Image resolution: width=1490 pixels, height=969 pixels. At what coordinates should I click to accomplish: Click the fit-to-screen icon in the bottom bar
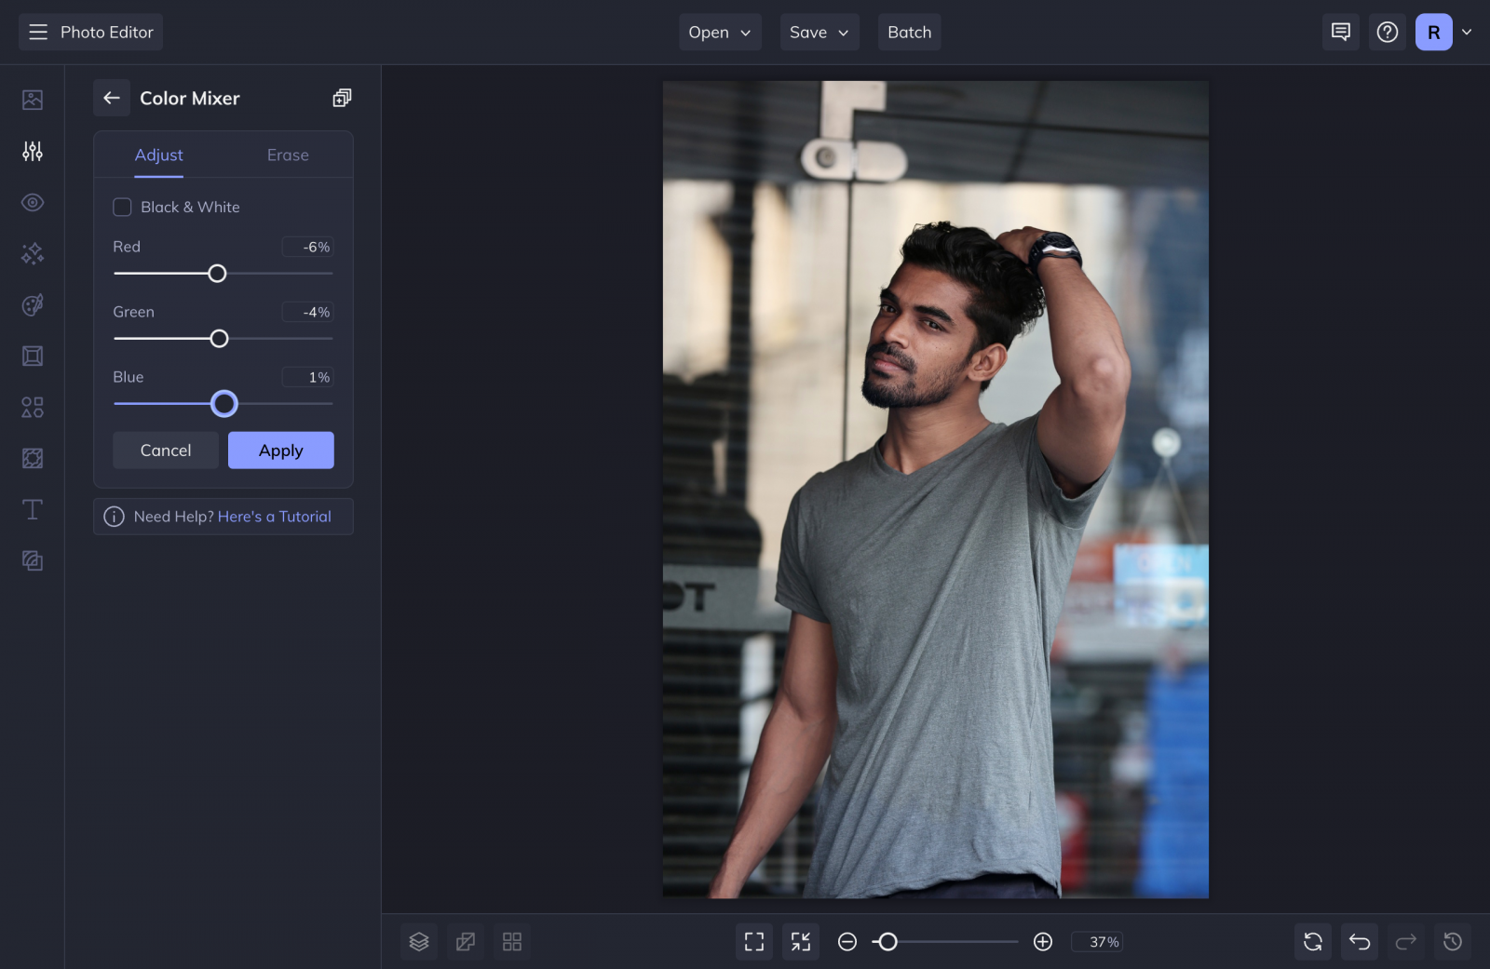coord(753,941)
